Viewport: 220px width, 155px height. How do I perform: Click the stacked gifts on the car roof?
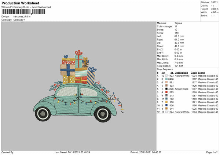pos(77,69)
